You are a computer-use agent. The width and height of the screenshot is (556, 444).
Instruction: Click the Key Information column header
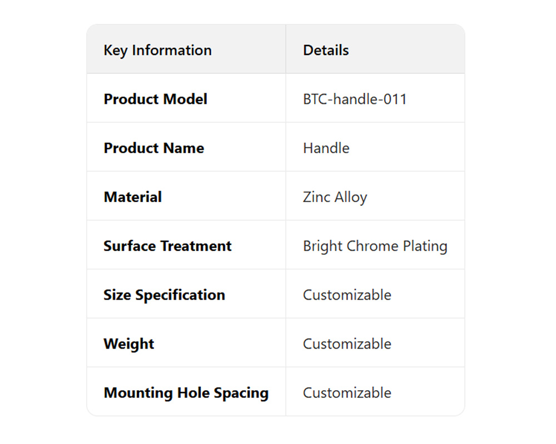pos(157,50)
